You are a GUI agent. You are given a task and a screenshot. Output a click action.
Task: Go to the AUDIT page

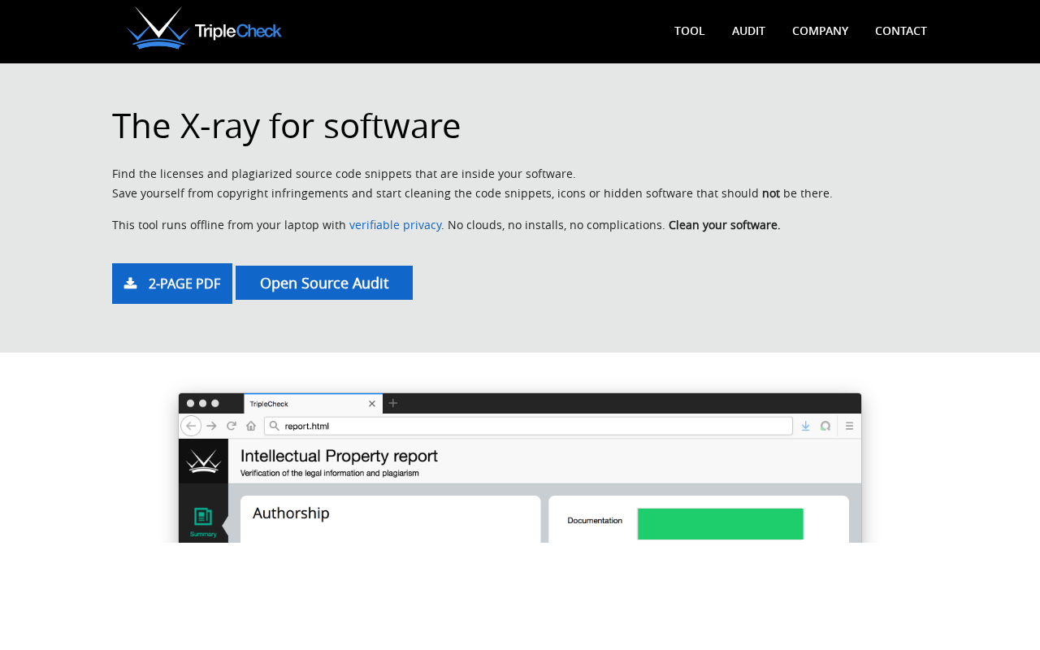(x=748, y=31)
